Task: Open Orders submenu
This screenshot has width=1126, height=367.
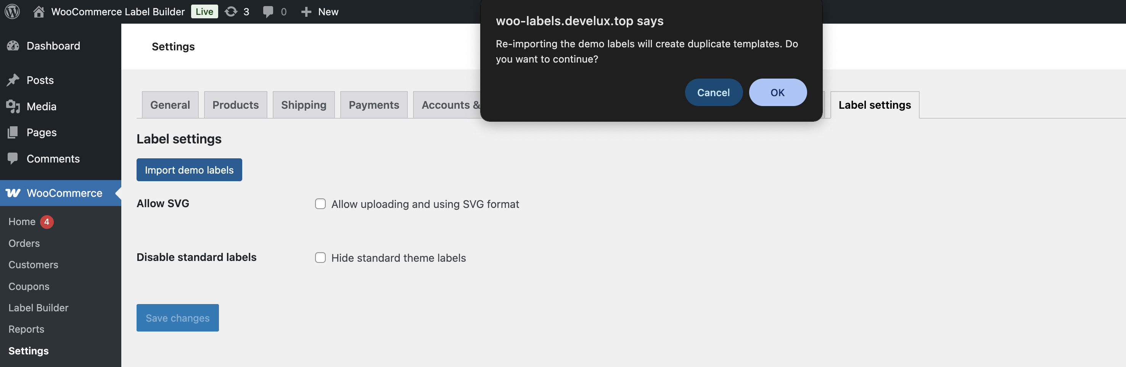Action: point(24,243)
